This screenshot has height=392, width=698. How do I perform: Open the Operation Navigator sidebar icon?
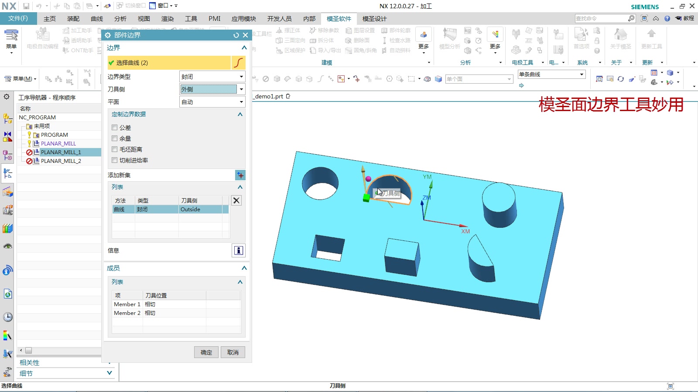click(7, 174)
